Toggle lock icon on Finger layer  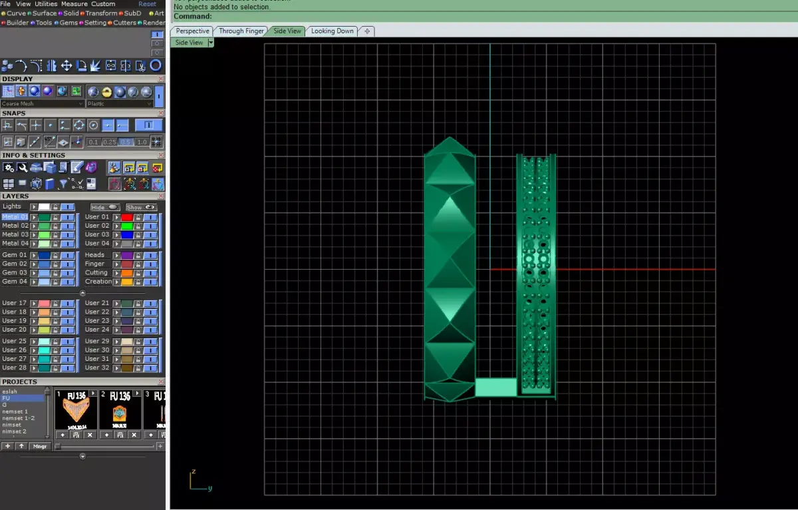(138, 264)
